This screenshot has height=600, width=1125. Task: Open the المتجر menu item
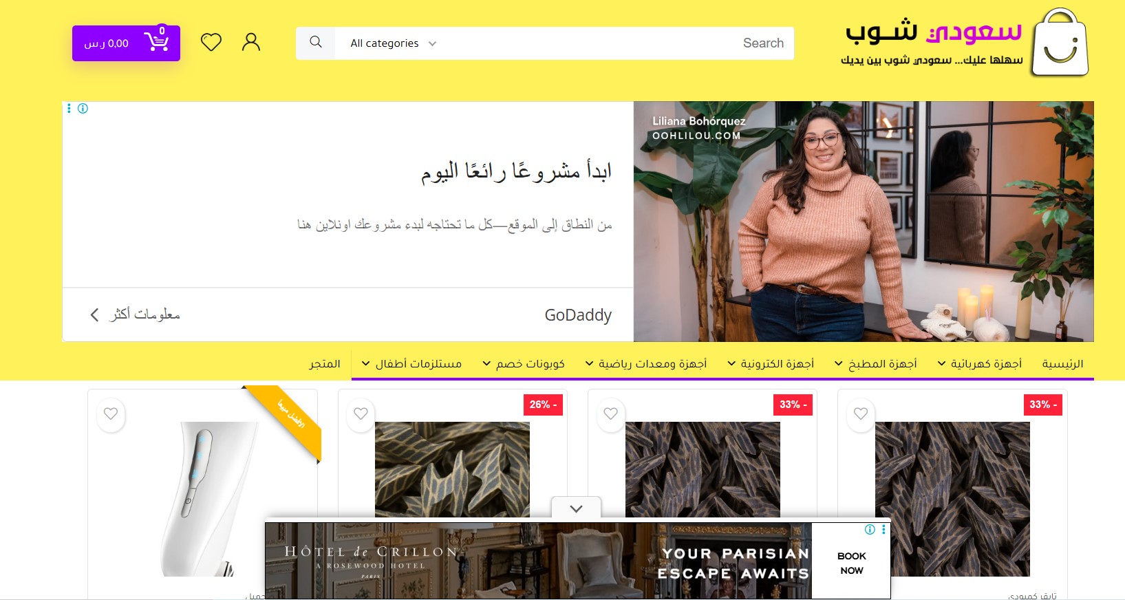click(x=325, y=364)
